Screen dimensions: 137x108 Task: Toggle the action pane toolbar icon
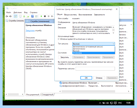(x=36, y=16)
